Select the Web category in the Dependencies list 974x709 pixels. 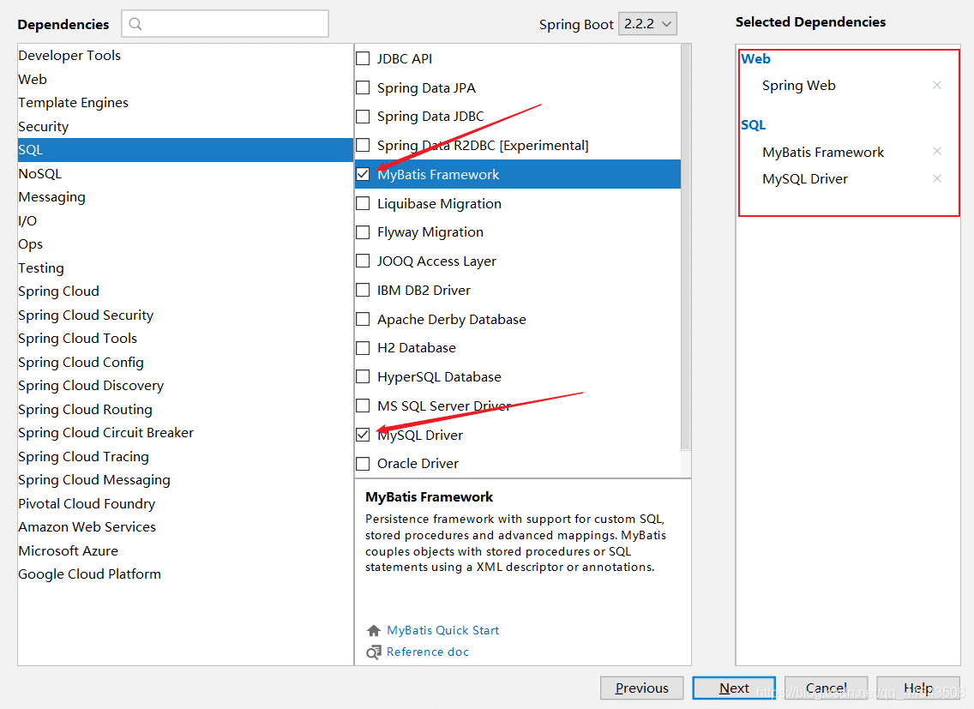pyautogui.click(x=185, y=79)
